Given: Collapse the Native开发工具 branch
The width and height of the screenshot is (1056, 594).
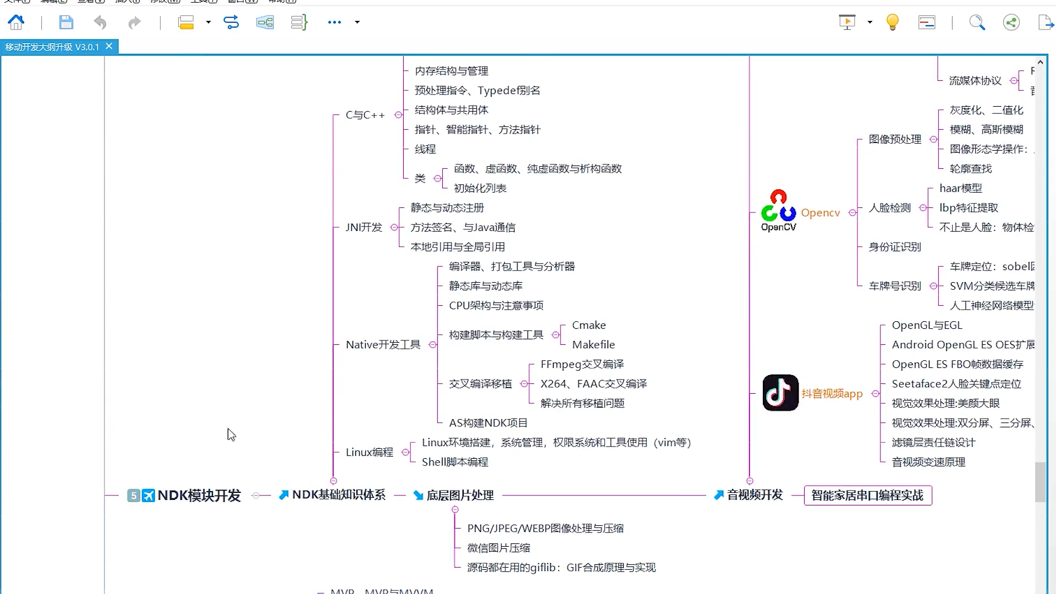Looking at the screenshot, I should coord(432,345).
